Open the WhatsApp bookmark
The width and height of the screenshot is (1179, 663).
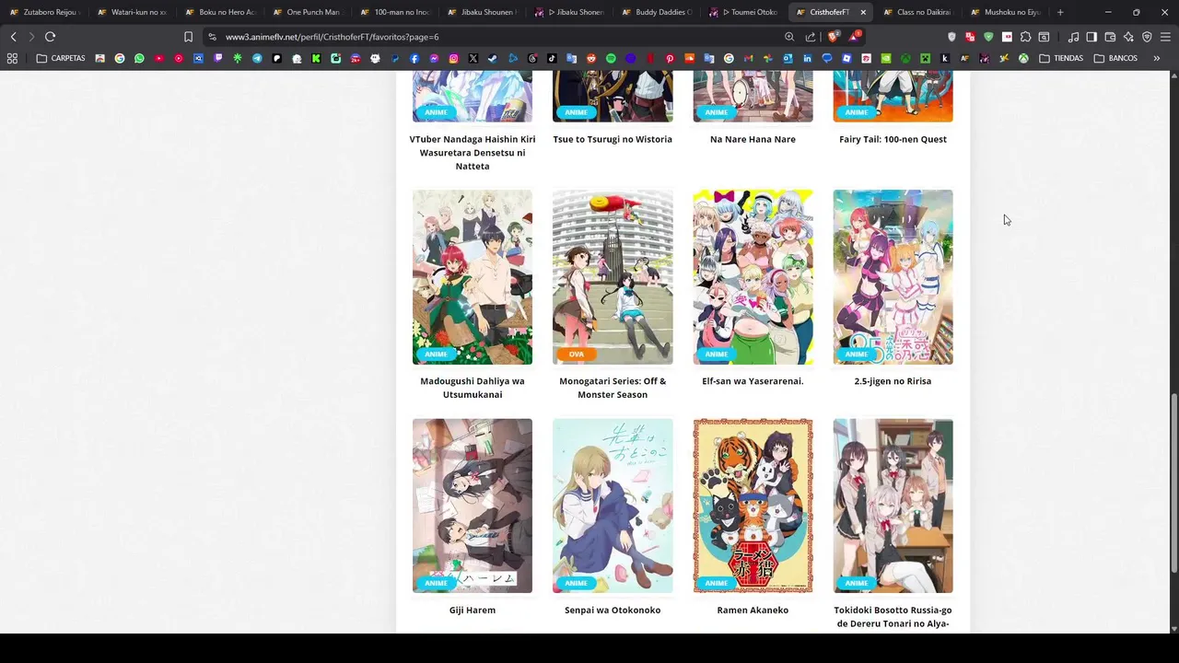coord(139,58)
